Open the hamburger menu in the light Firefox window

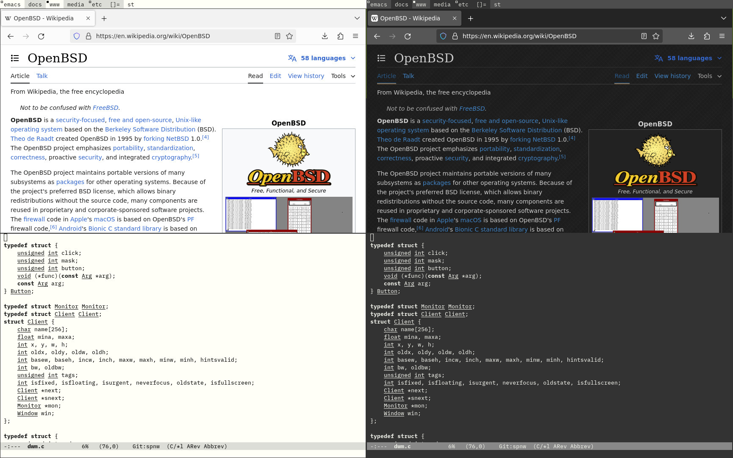[x=355, y=36]
